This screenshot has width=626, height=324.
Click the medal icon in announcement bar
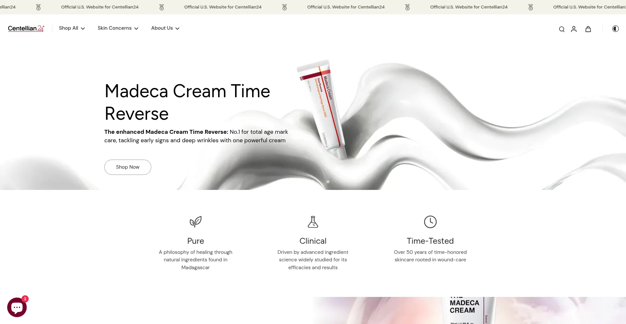[161, 7]
